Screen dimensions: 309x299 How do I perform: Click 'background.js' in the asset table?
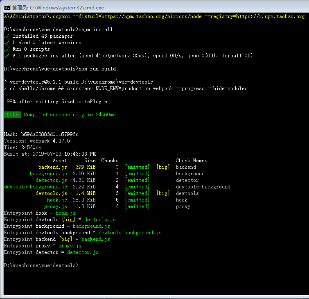point(48,174)
